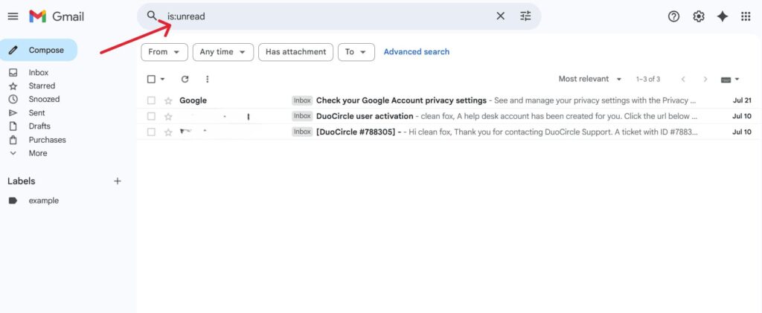The image size is (762, 313).
Task: Open Check your Google Account privacy settings email
Action: [x=401, y=100]
